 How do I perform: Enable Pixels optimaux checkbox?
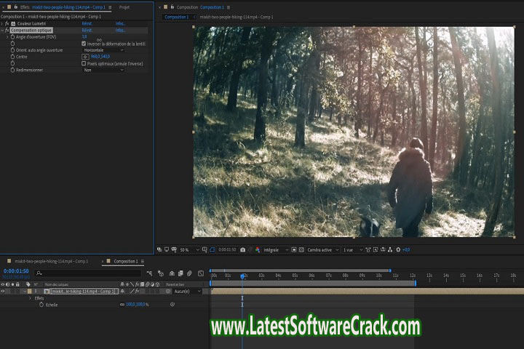click(x=84, y=63)
